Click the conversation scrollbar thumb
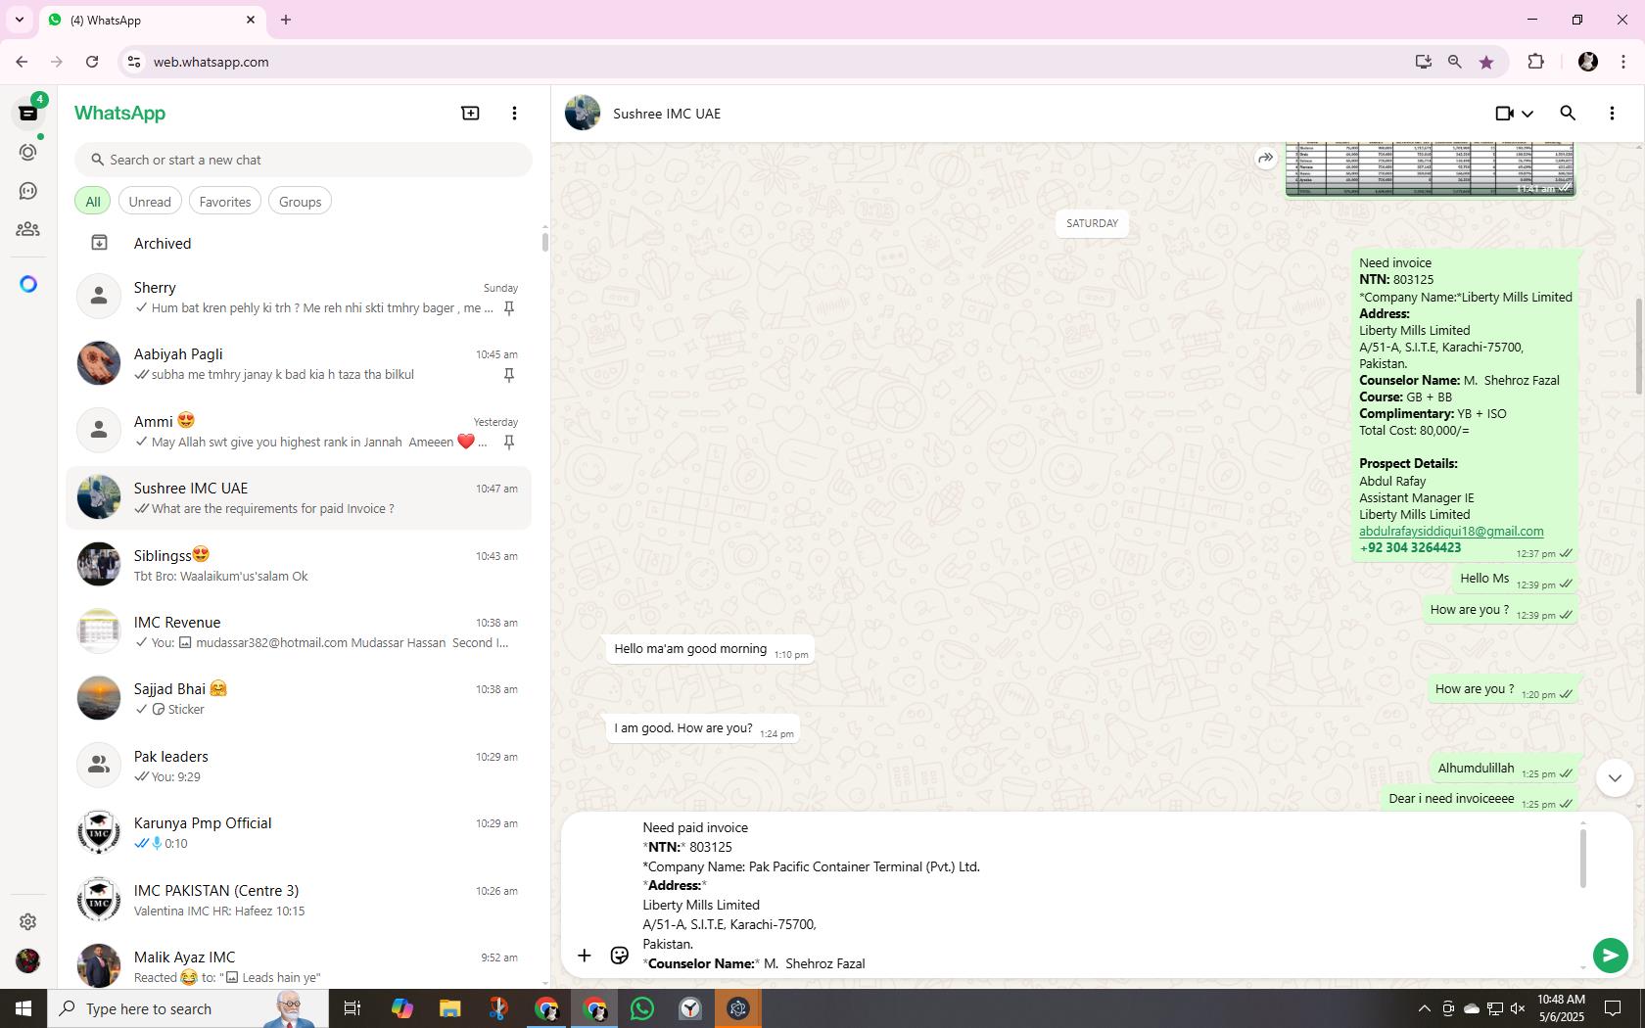 (x=1638, y=347)
